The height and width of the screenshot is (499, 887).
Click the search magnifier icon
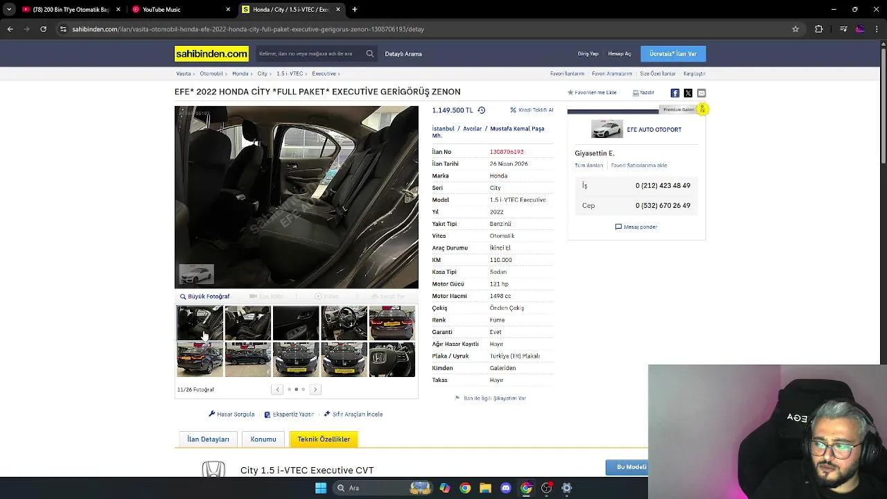coord(370,53)
